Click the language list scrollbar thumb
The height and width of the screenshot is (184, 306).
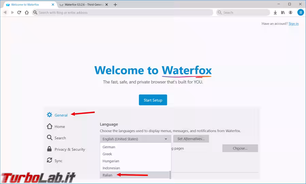click(x=170, y=175)
